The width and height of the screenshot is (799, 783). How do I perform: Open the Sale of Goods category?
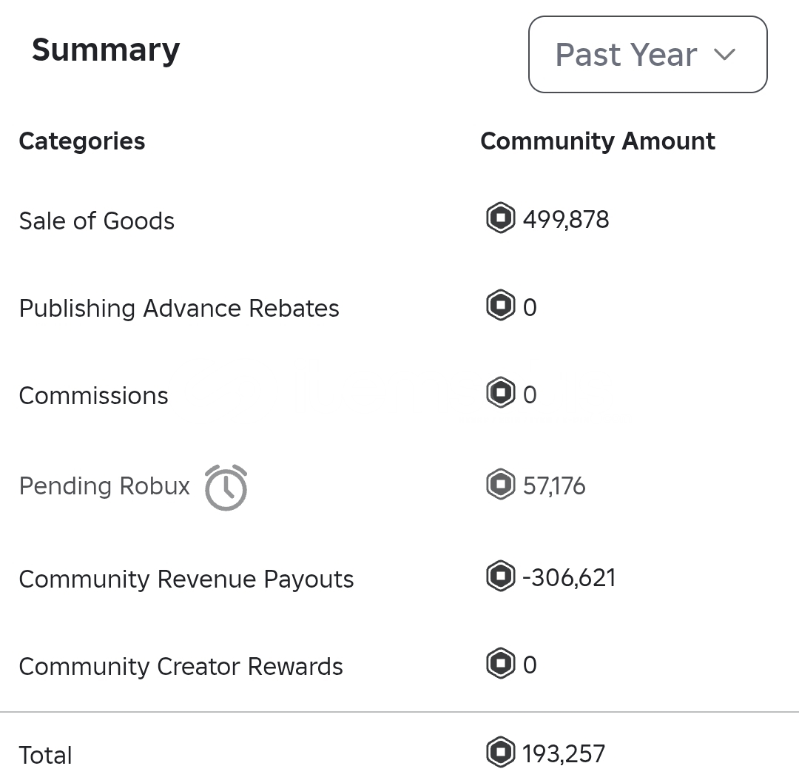pyautogui.click(x=97, y=221)
